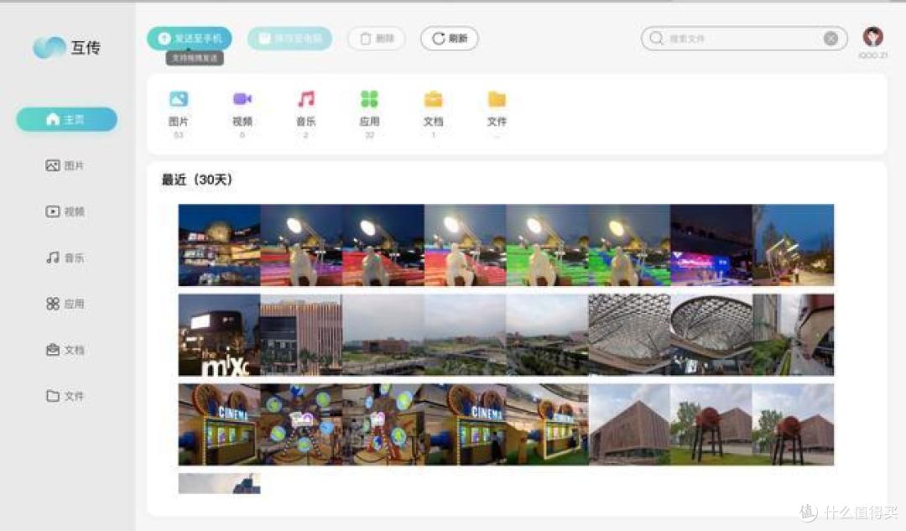
Task: Select the purple-lit stage photo thumbnail
Action: [711, 245]
